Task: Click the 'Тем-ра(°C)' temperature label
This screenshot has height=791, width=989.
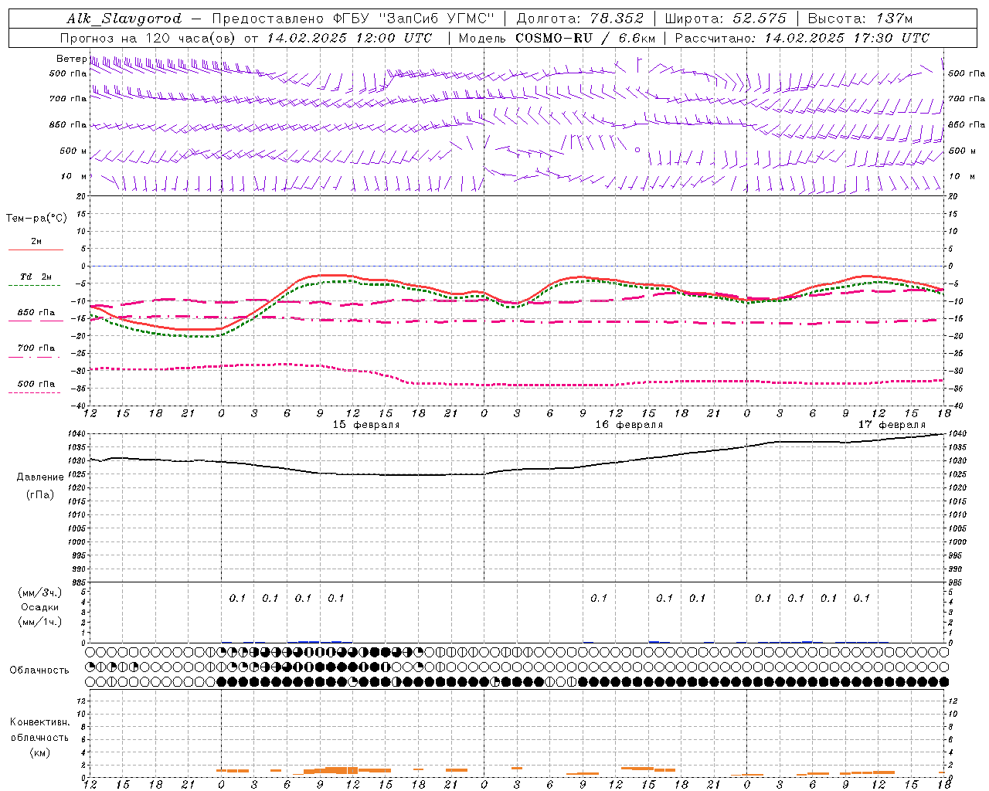Action: 36,219
